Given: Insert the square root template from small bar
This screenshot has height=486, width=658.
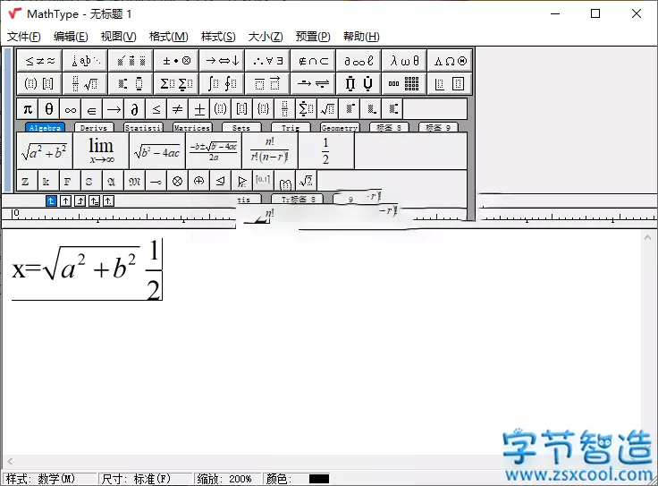Looking at the screenshot, I should 328,109.
